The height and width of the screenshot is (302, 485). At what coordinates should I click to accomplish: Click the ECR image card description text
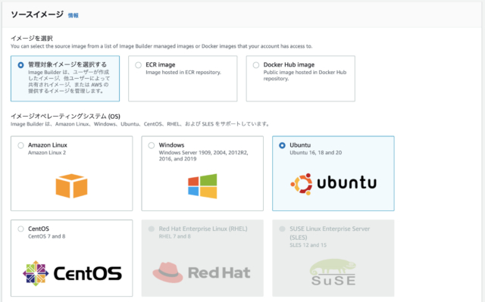(x=183, y=72)
